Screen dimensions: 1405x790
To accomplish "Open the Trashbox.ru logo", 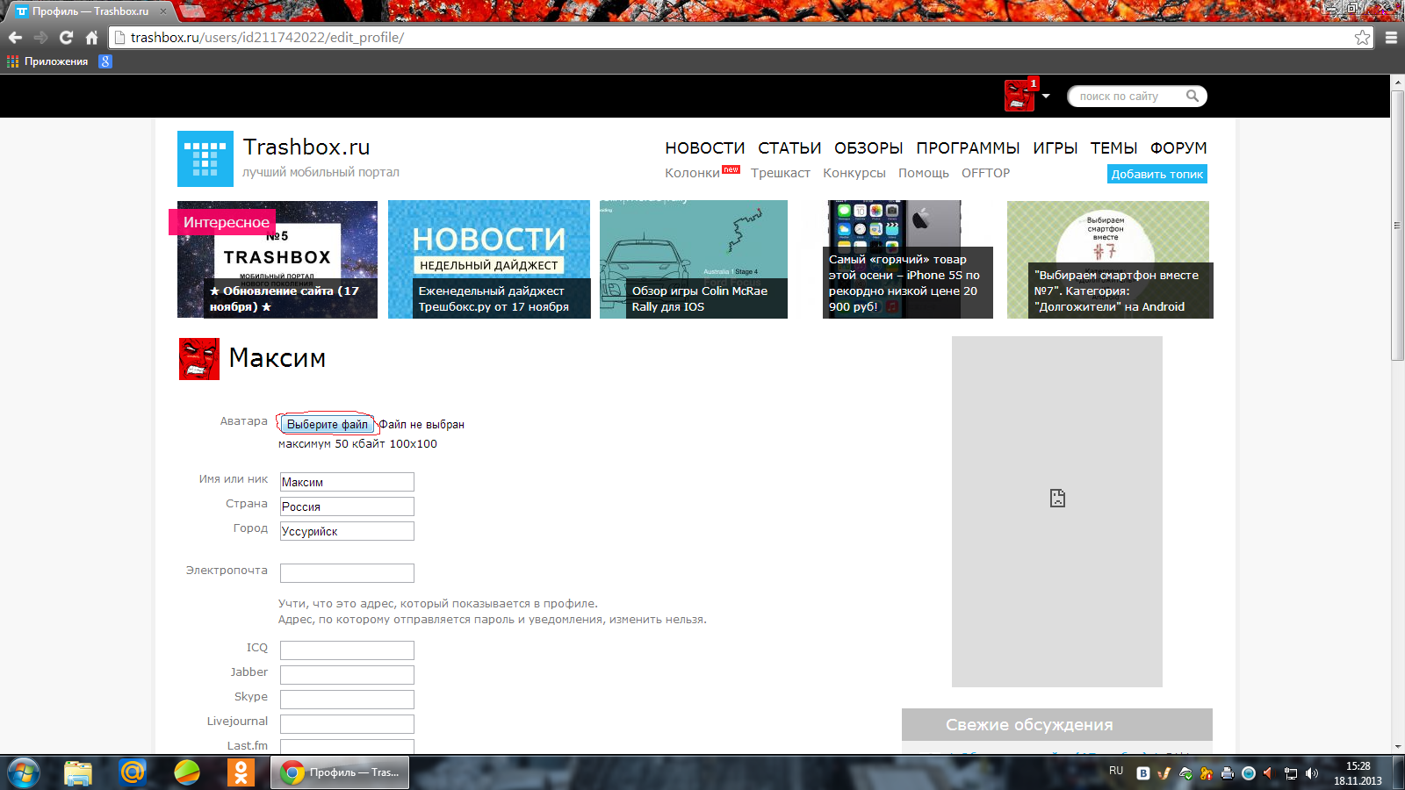I will point(205,159).
